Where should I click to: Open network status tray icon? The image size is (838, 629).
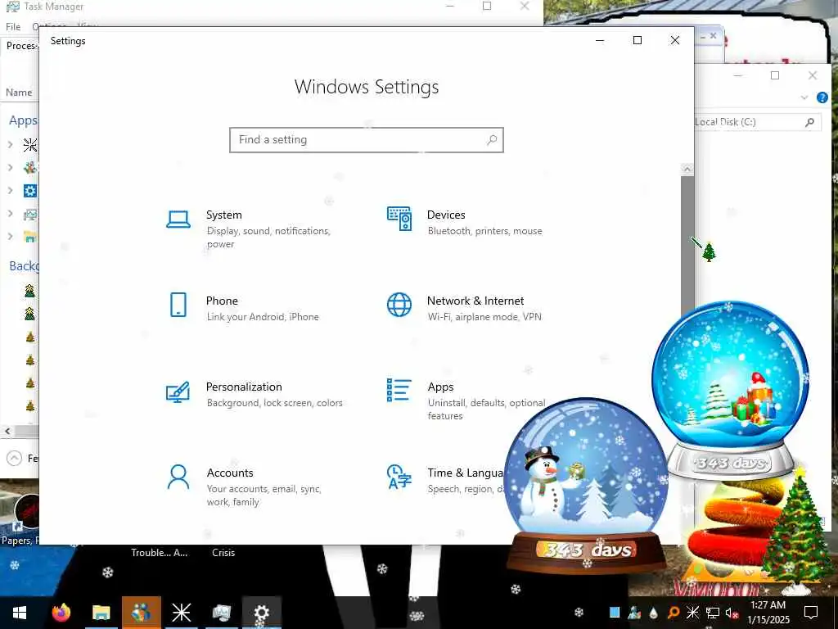[713, 613]
